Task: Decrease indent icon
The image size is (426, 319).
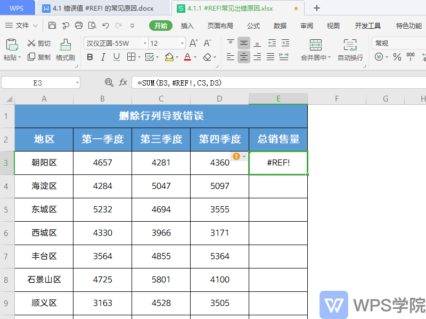Action: click(272, 43)
